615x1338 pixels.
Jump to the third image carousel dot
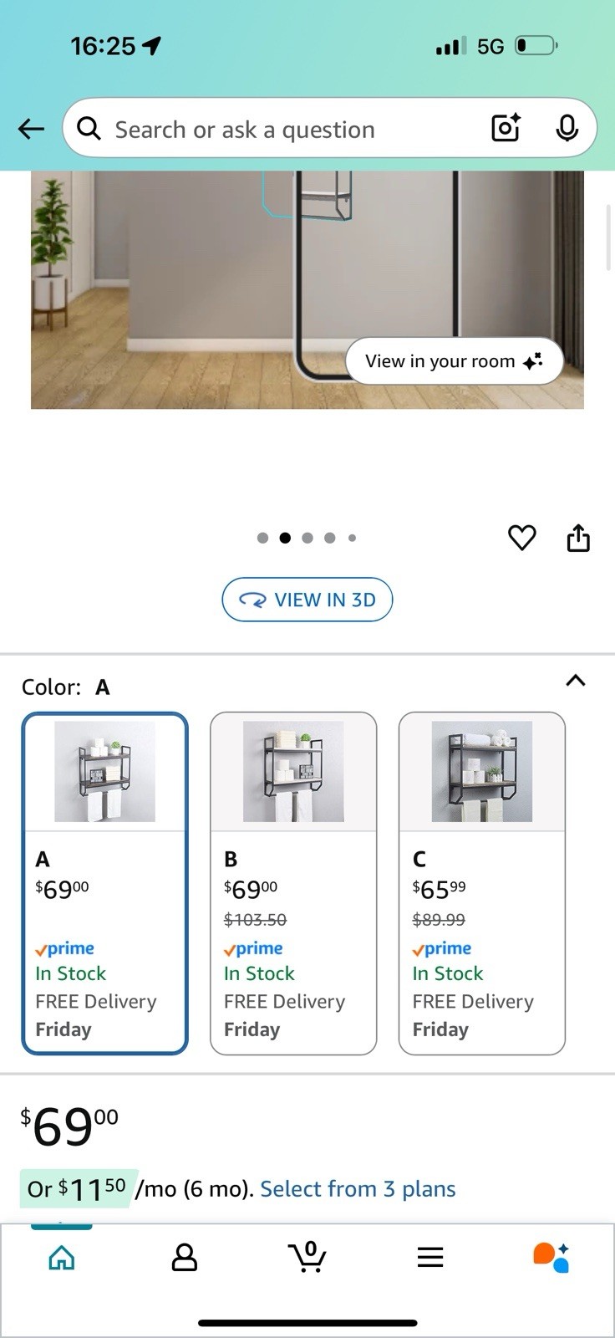tap(307, 538)
